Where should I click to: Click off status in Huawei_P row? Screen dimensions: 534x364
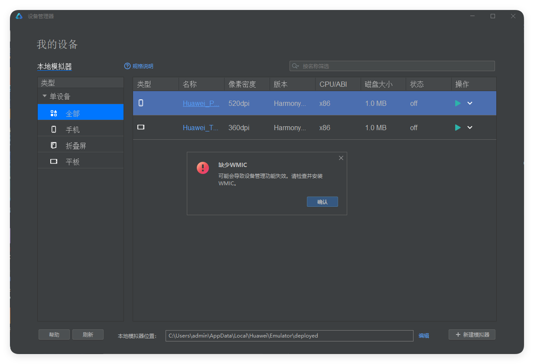414,103
